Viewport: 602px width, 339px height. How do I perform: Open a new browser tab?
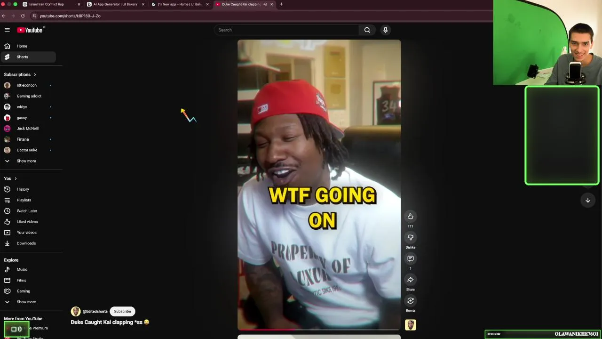[x=281, y=4]
